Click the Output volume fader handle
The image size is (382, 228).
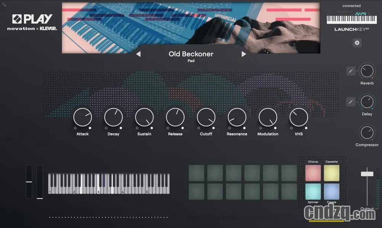367,174
